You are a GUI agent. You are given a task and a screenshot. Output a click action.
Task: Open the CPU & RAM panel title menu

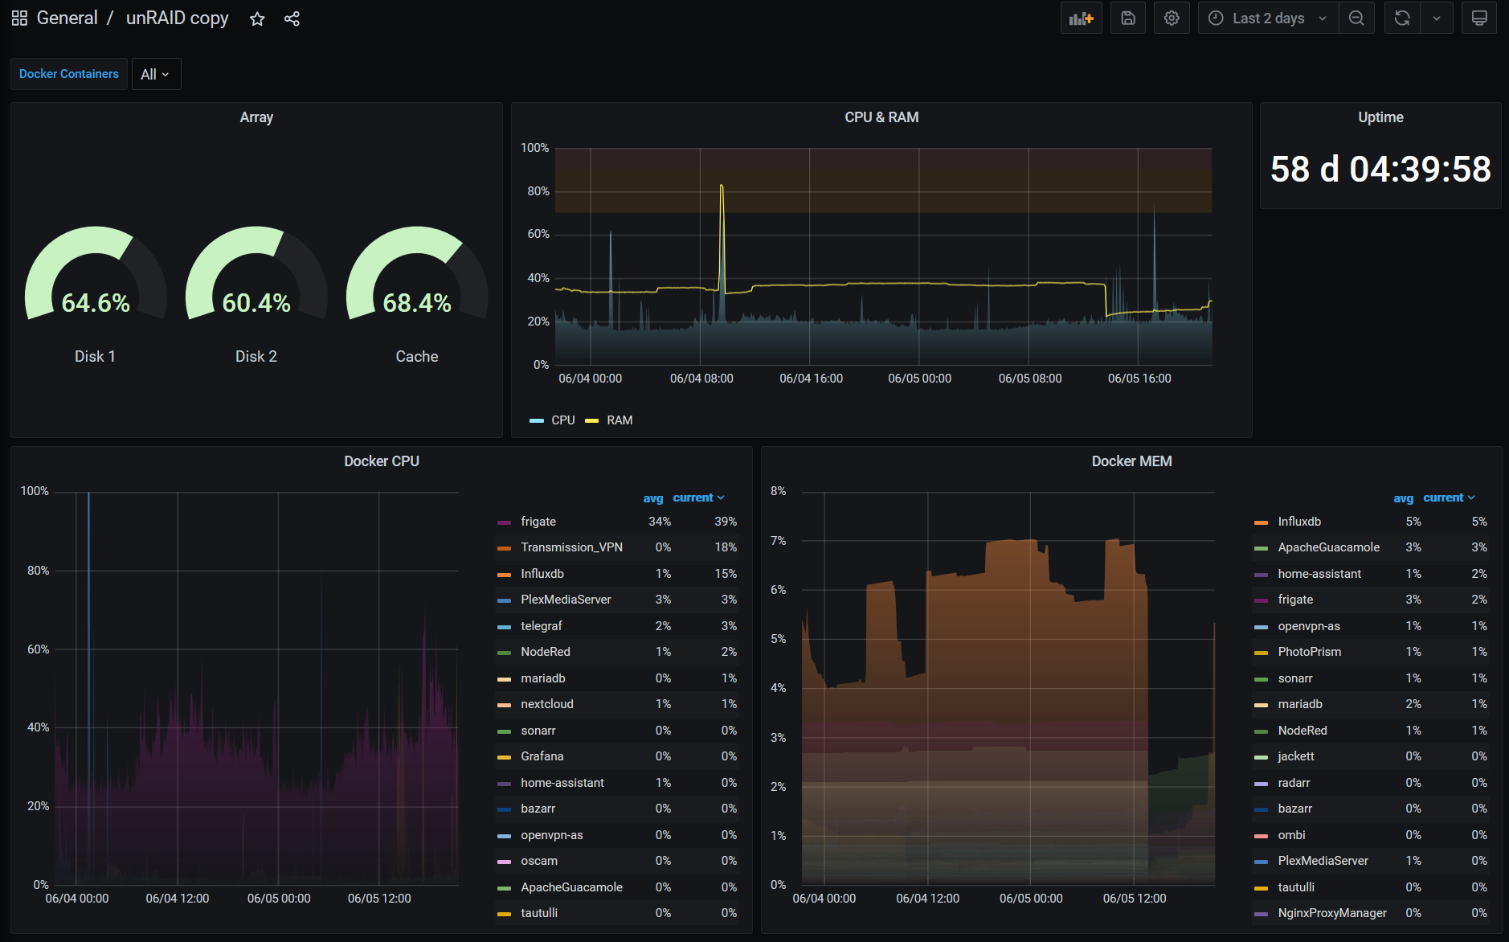tap(881, 117)
